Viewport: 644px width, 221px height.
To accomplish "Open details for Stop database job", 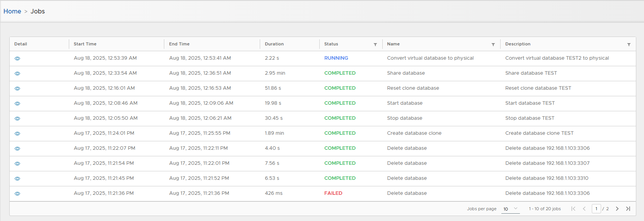I will pos(17,119).
